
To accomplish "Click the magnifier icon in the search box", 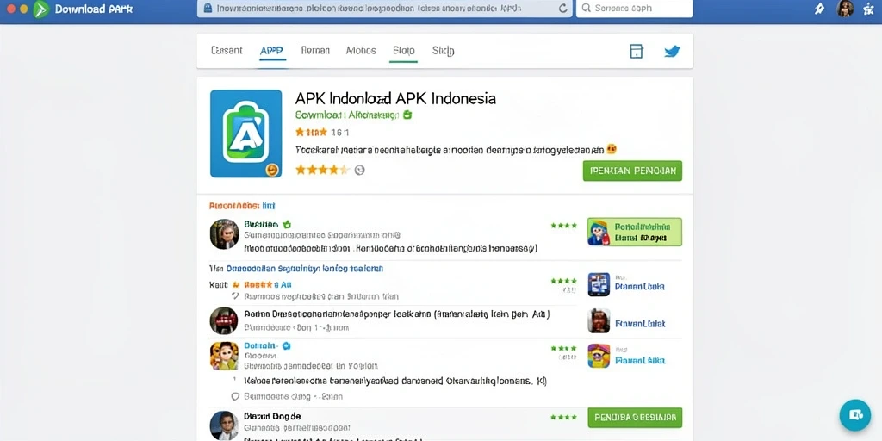I will (x=586, y=9).
